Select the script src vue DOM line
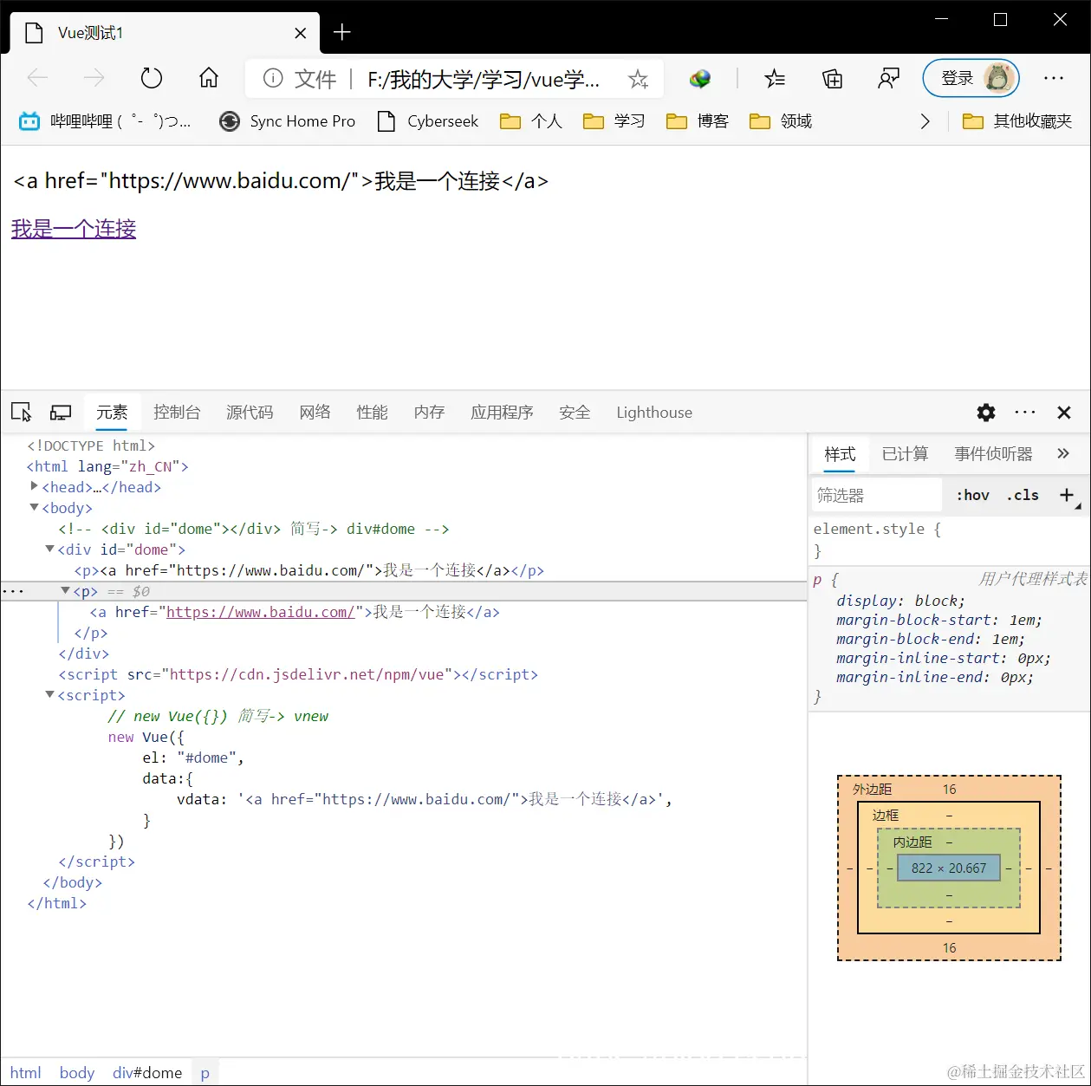This screenshot has width=1091, height=1086. click(x=298, y=674)
